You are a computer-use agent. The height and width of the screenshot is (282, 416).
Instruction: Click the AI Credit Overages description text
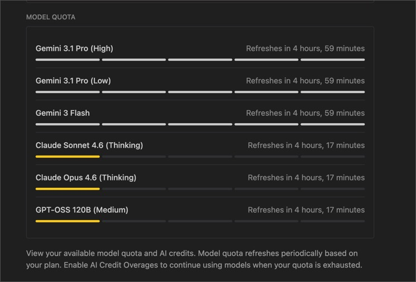pos(194,259)
